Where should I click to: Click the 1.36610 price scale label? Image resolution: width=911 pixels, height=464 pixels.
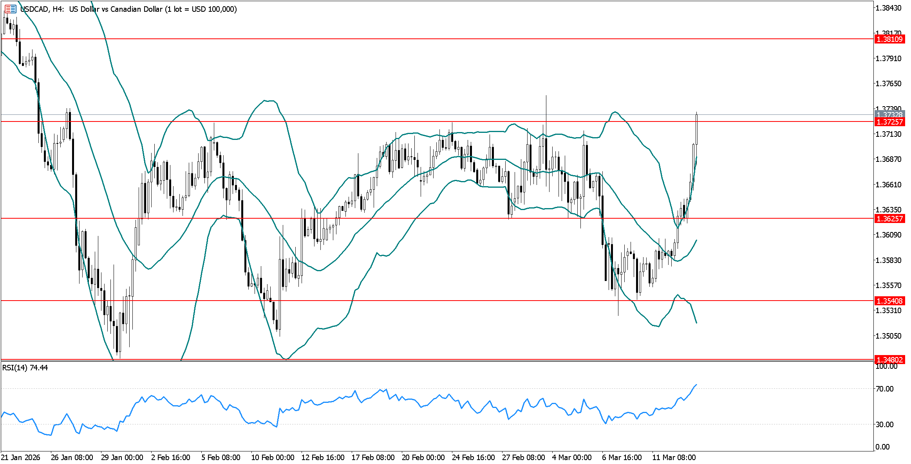(x=888, y=185)
